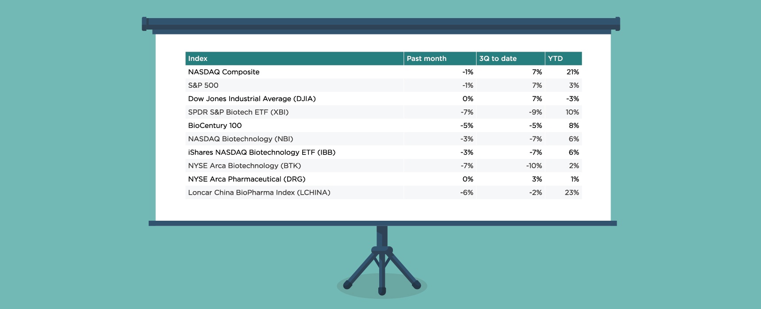Select the NASDAQ Composite row label
Image resolution: width=761 pixels, height=309 pixels.
point(224,72)
